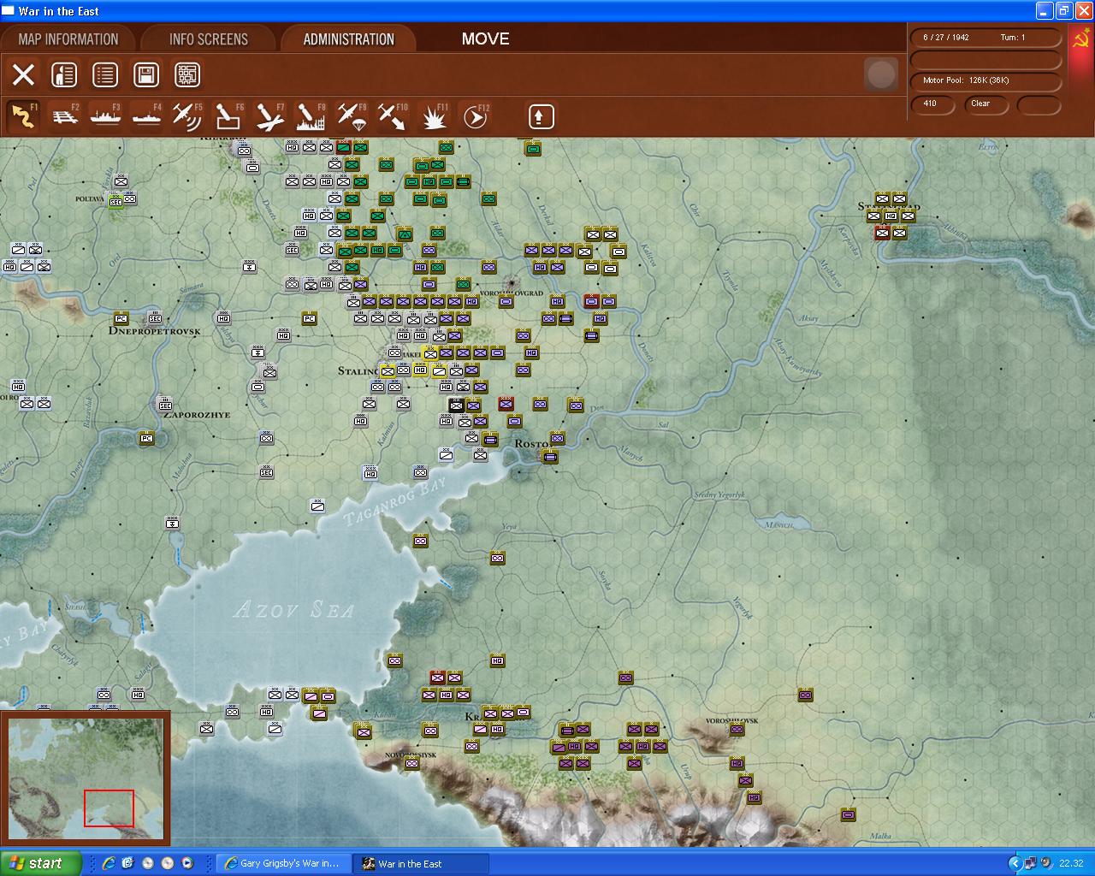Open the Administration tab
Viewport: 1095px width, 876px height.
click(x=349, y=39)
